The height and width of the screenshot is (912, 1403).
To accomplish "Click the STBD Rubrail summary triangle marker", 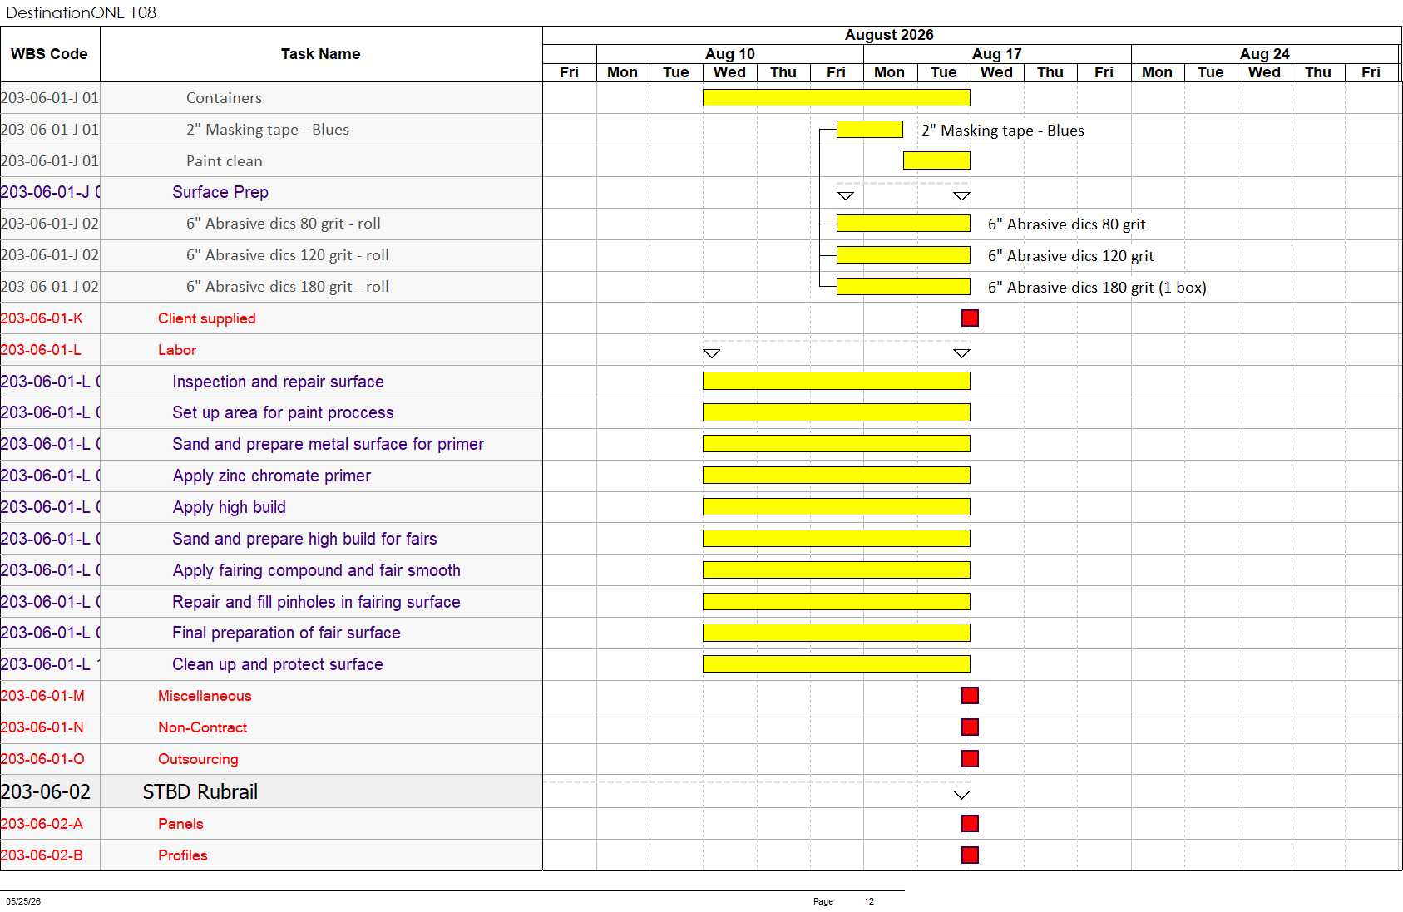I will 961,795.
